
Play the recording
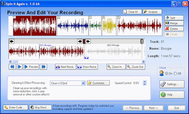point(19,67)
